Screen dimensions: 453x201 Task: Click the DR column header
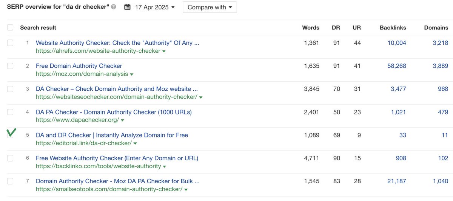click(x=336, y=27)
